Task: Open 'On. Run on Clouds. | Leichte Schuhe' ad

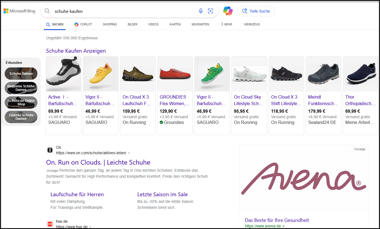Action: pyautogui.click(x=98, y=162)
